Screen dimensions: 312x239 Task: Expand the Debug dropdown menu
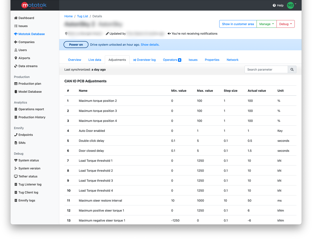tap(285, 24)
